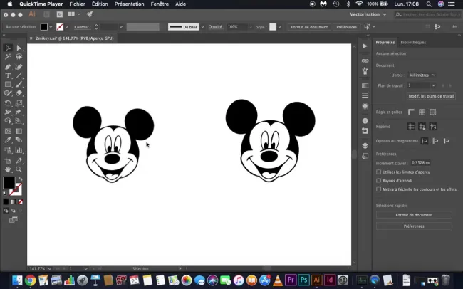Open the Info panel icon
The height and width of the screenshot is (289, 463).
[x=365, y=121]
